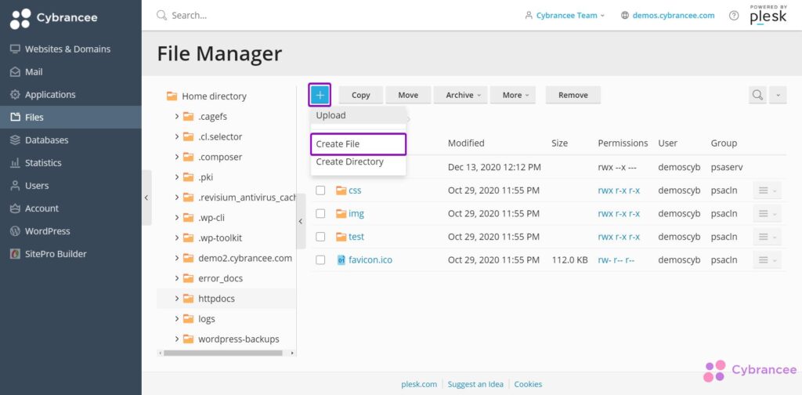
Task: Click the SitePro Builder icon
Action: 15,254
